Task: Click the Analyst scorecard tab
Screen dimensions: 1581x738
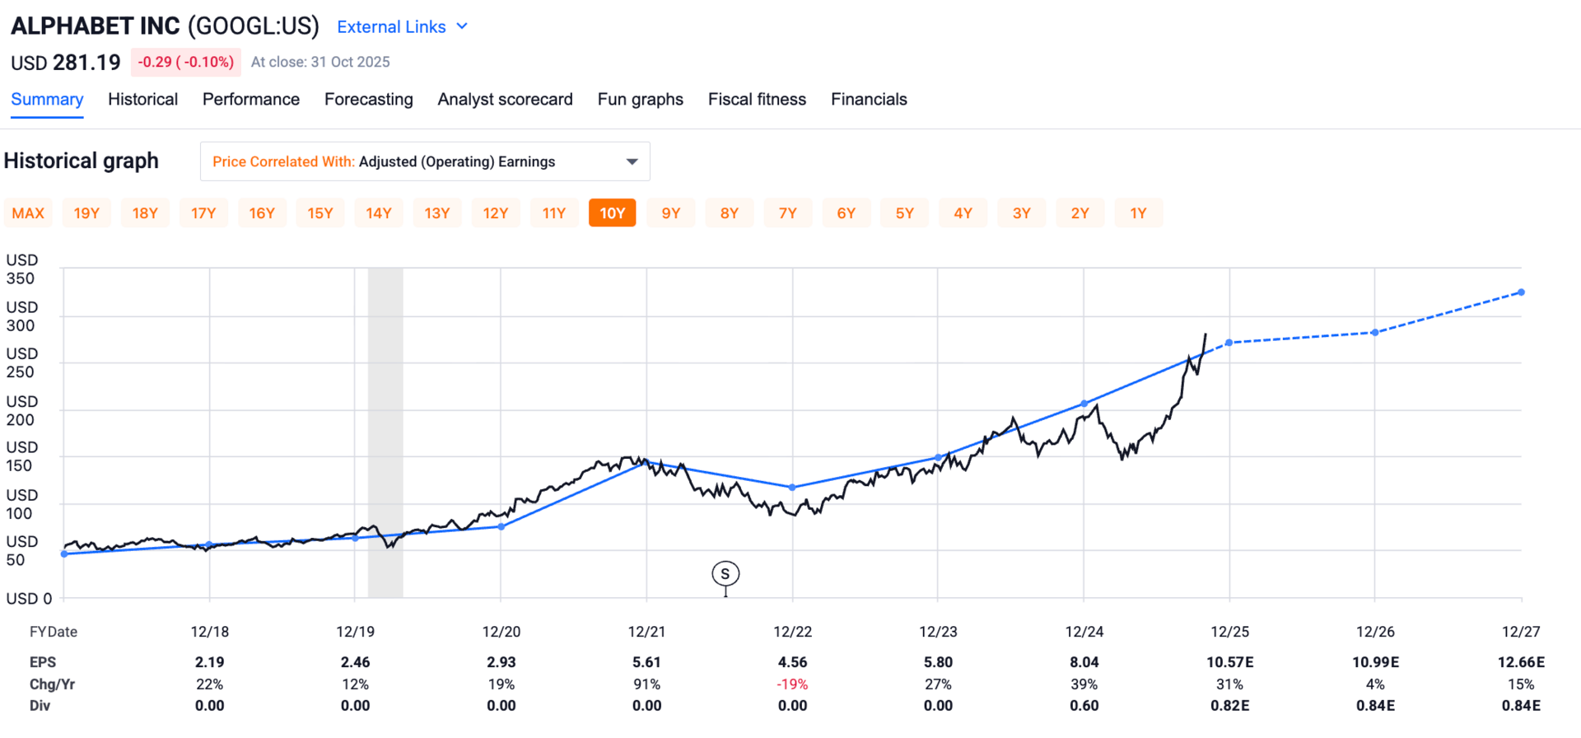Action: pyautogui.click(x=505, y=100)
